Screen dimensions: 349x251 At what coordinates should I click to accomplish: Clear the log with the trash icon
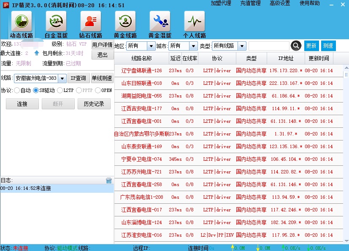coord(109,180)
